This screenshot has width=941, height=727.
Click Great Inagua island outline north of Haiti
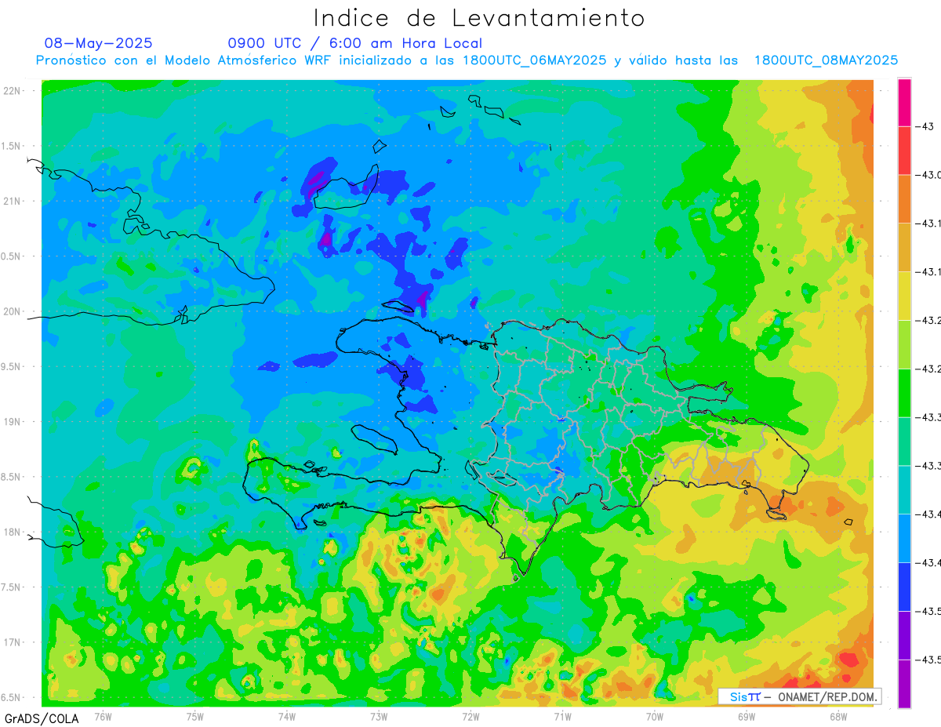click(347, 187)
